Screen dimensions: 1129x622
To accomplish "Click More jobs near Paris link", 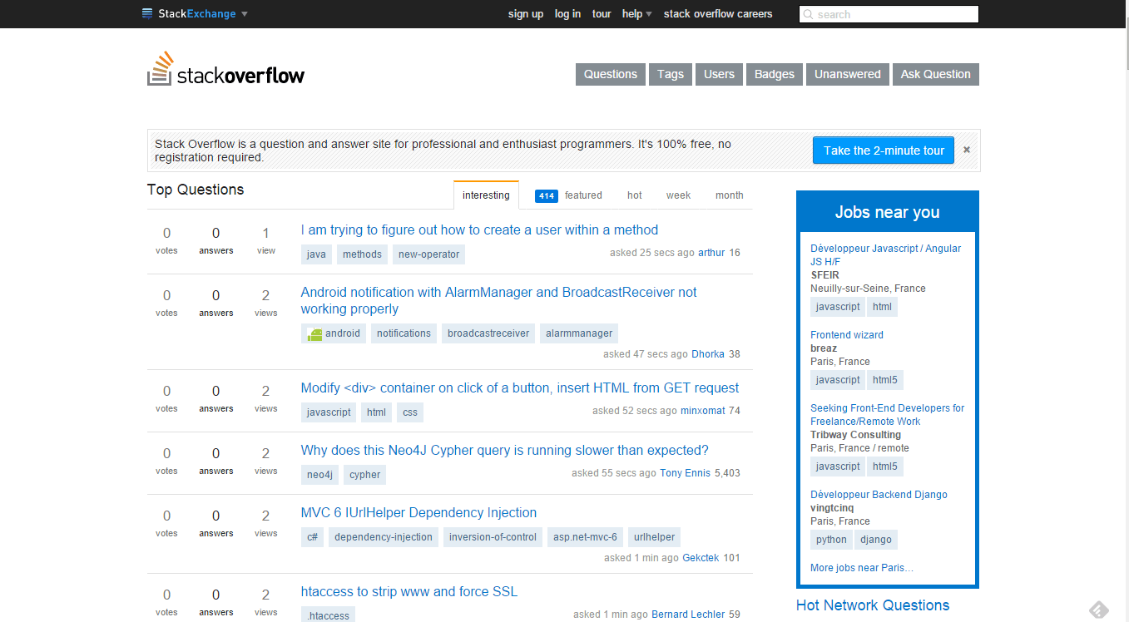I will click(862, 568).
